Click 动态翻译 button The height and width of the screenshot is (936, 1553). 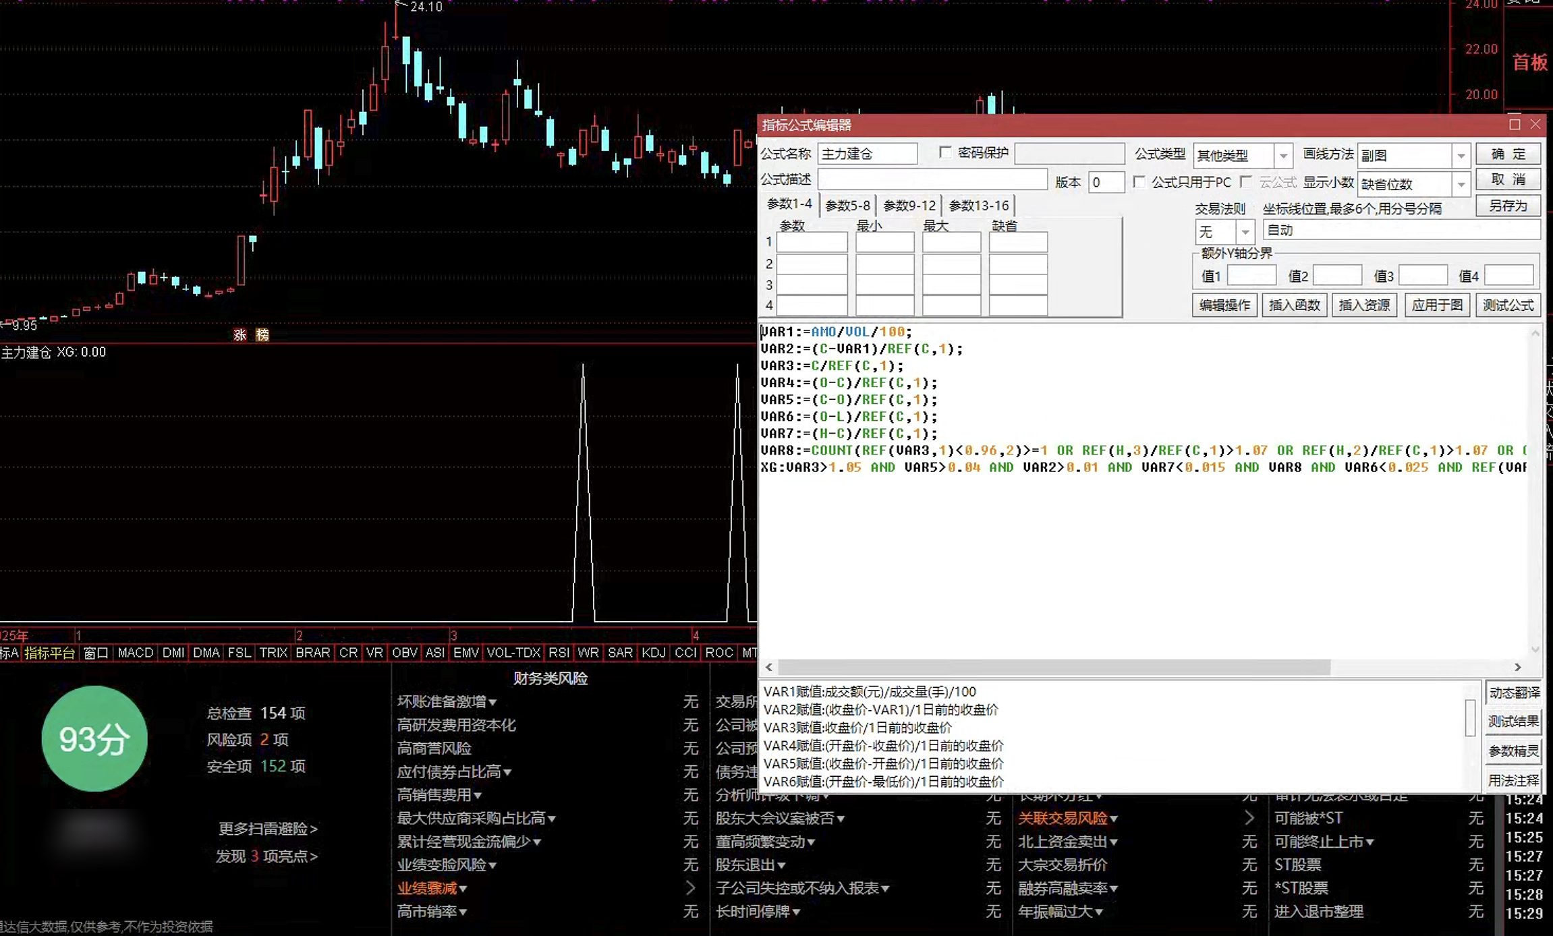pos(1514,693)
